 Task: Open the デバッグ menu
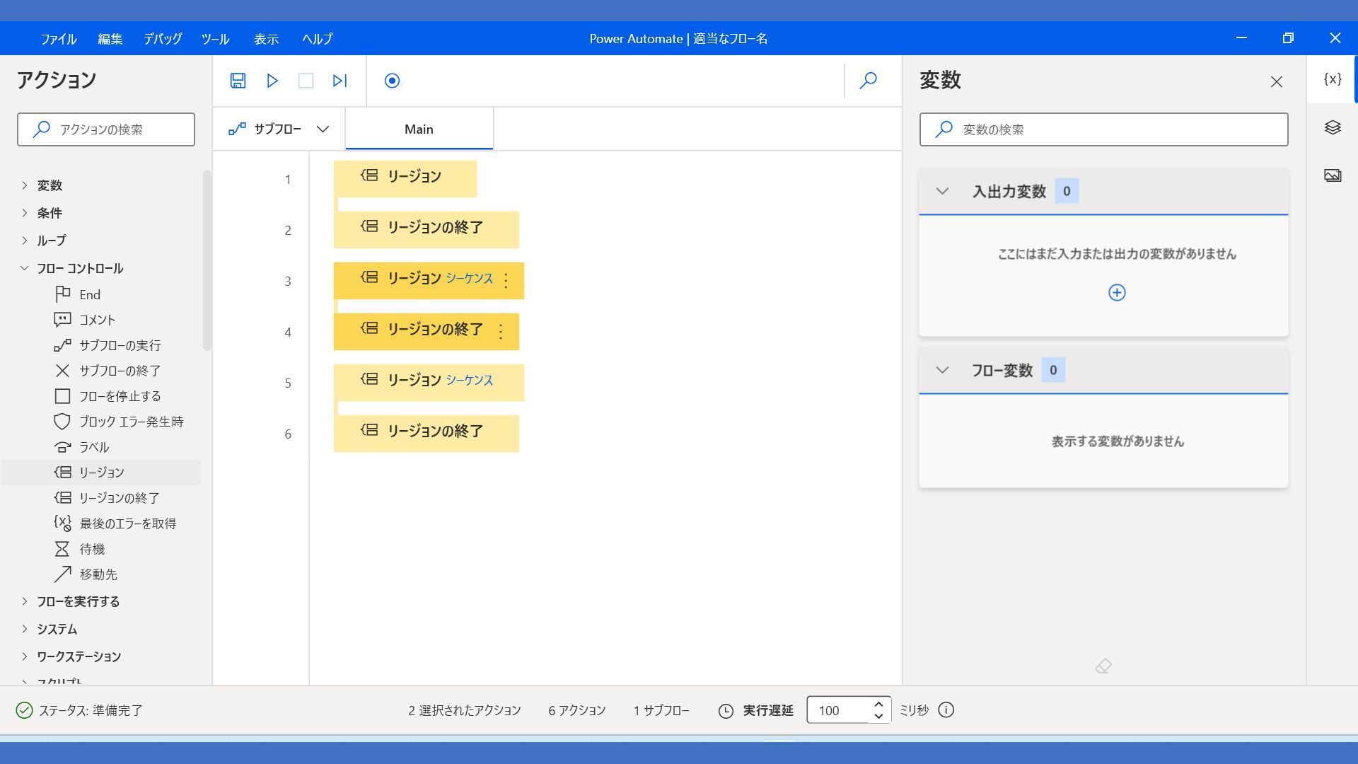pos(163,39)
